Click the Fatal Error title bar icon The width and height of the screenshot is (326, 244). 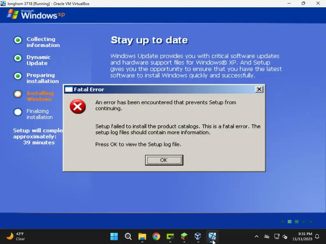[69, 89]
